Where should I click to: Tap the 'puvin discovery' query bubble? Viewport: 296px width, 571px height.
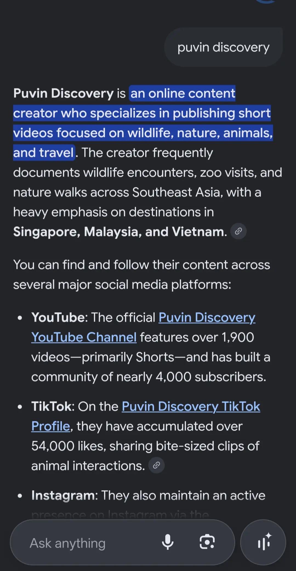223,47
